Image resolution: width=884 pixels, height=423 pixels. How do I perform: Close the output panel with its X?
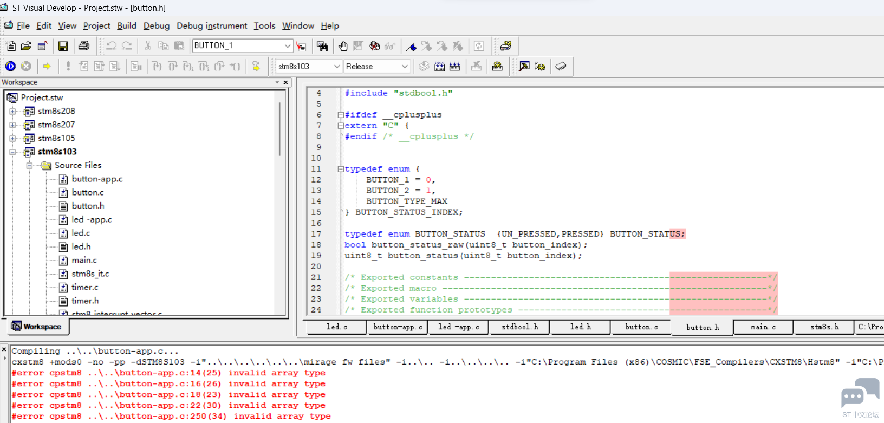4,349
